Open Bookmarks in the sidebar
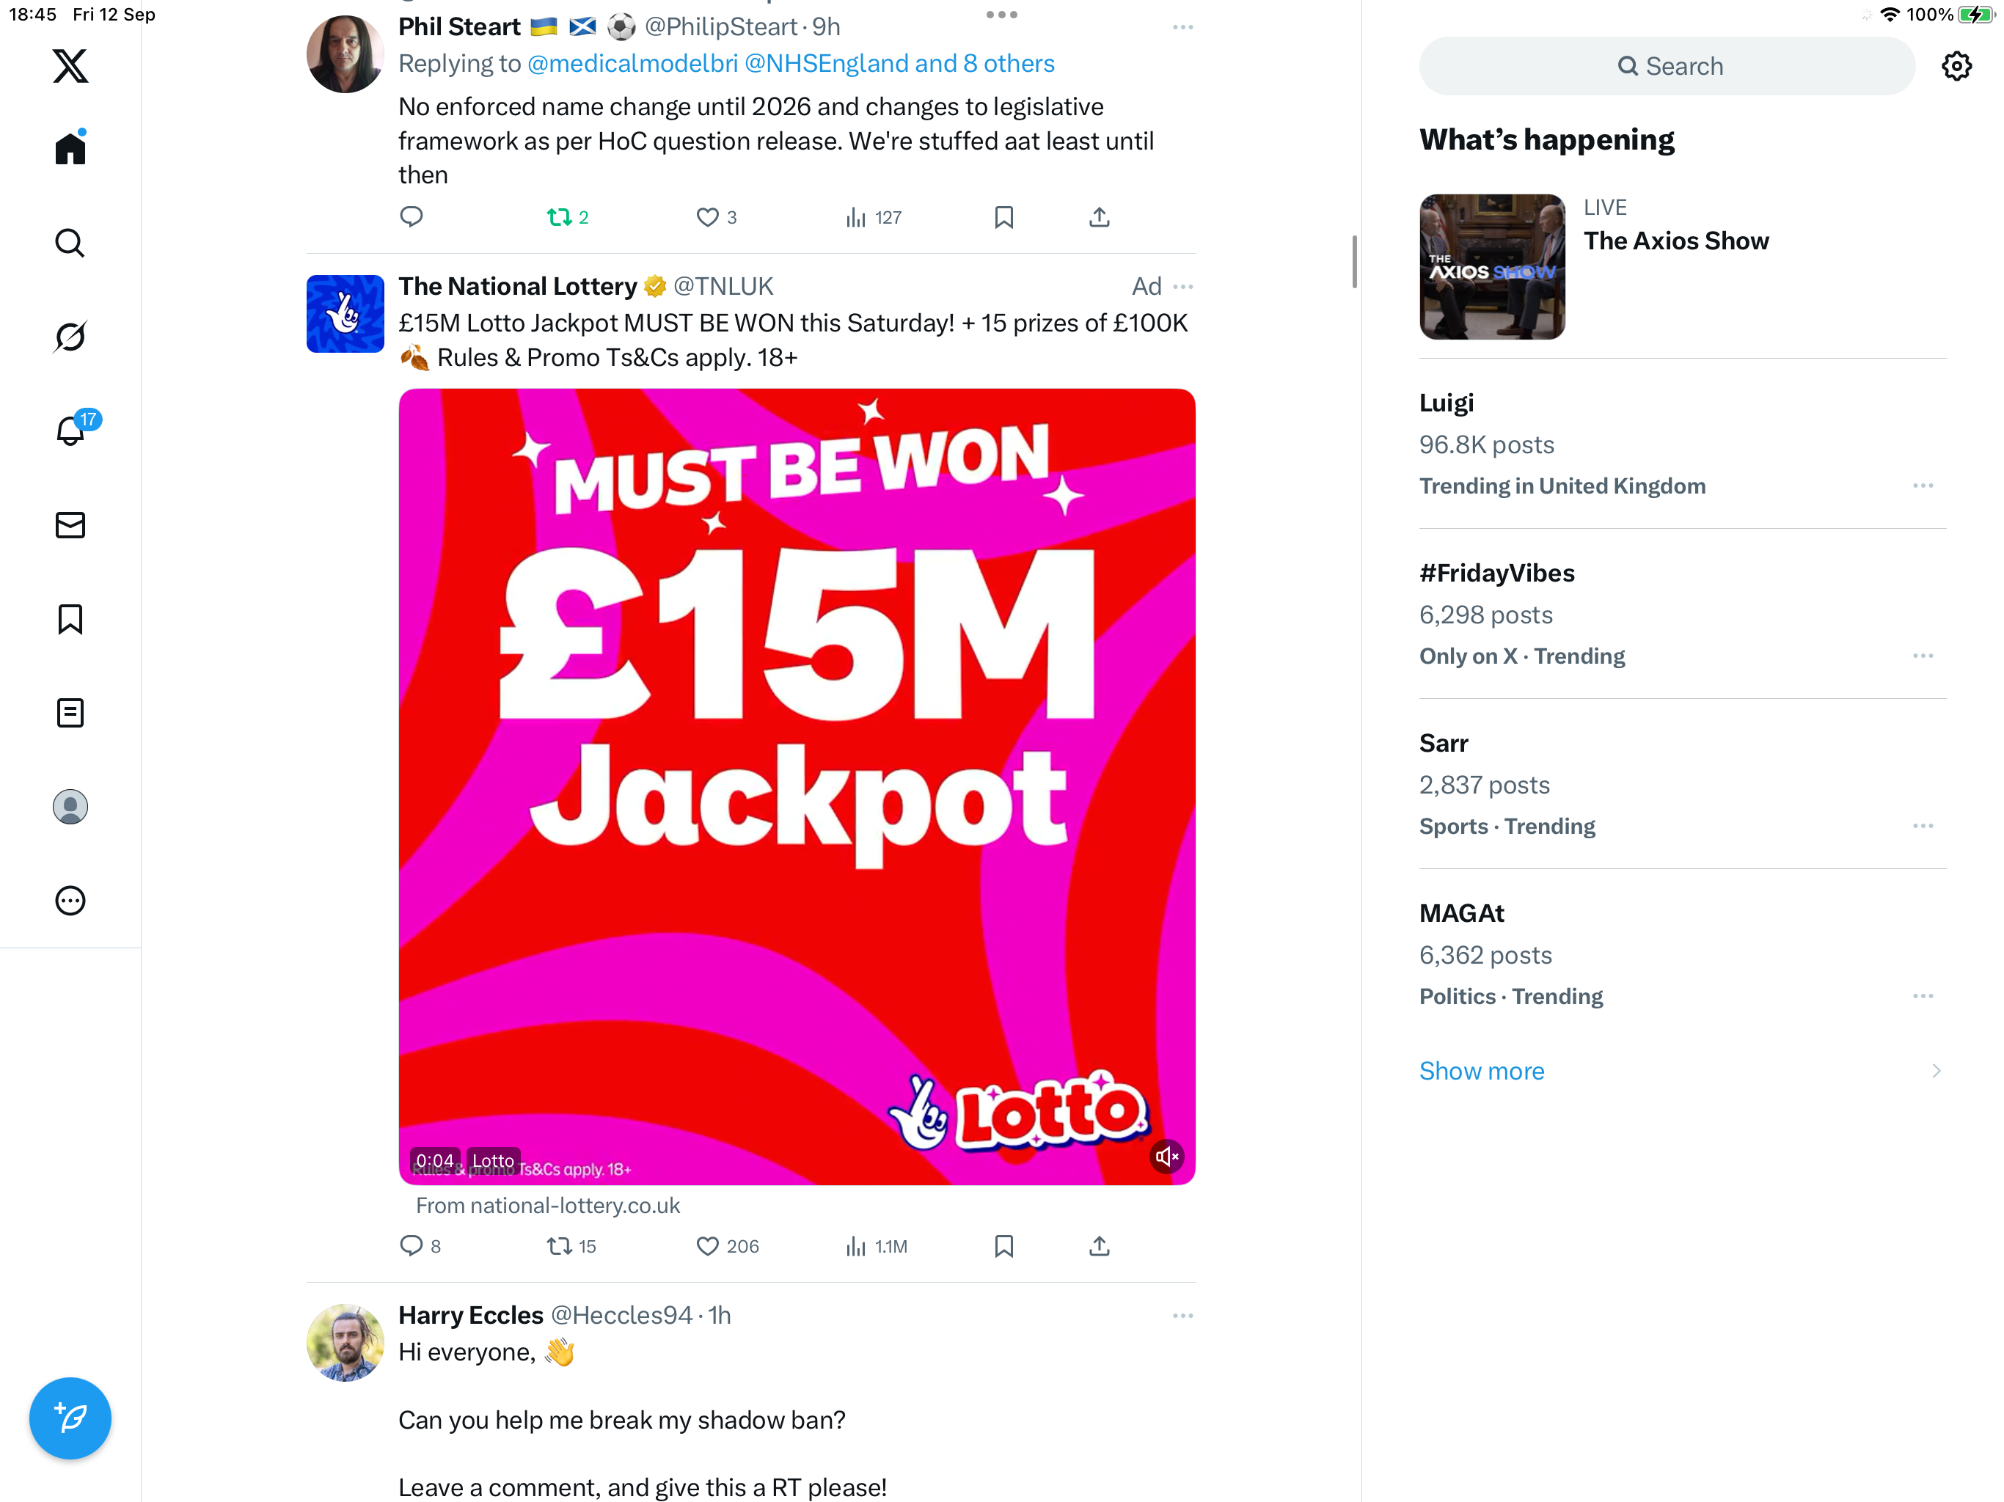Image resolution: width=2004 pixels, height=1502 pixels. point(70,619)
